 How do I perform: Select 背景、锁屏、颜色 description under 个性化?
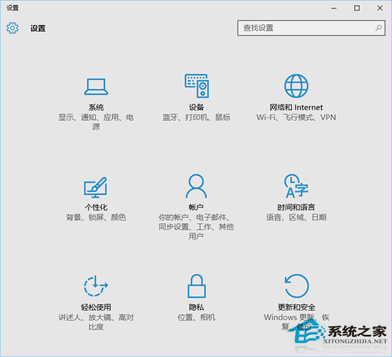click(x=95, y=217)
